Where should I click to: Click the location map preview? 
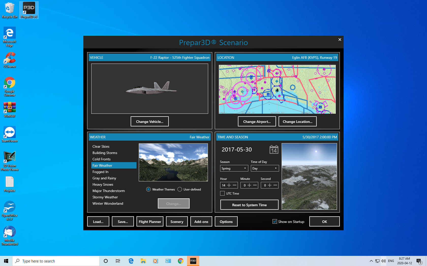pos(277,89)
